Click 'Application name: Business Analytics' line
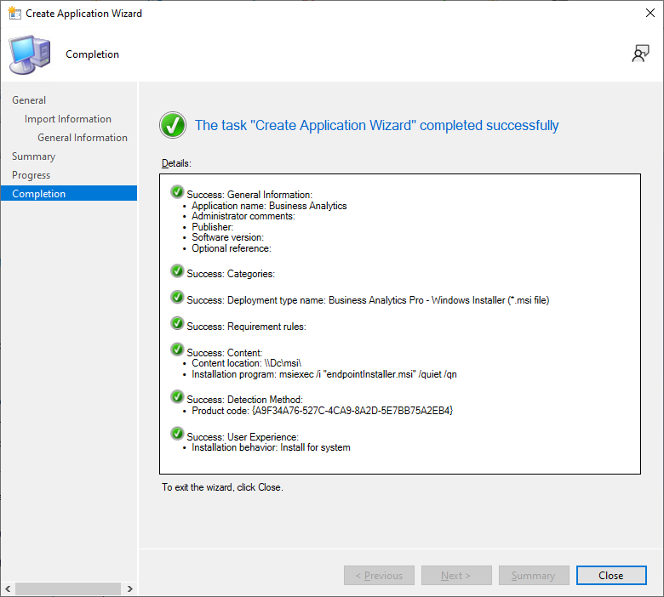This screenshot has width=664, height=597. (x=269, y=206)
